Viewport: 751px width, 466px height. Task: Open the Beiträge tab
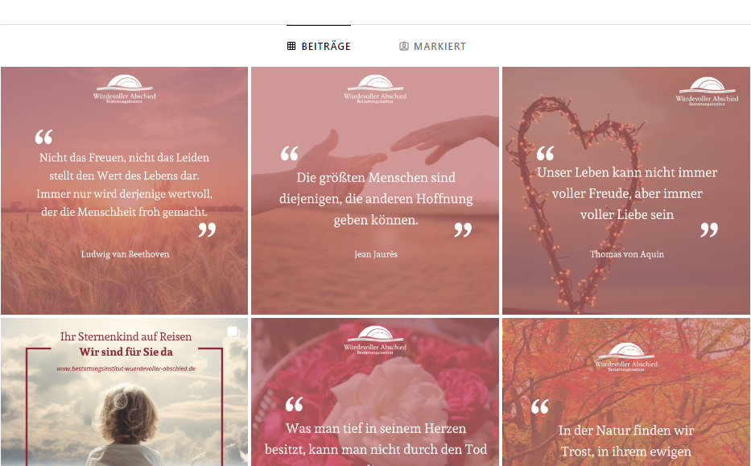pos(319,46)
